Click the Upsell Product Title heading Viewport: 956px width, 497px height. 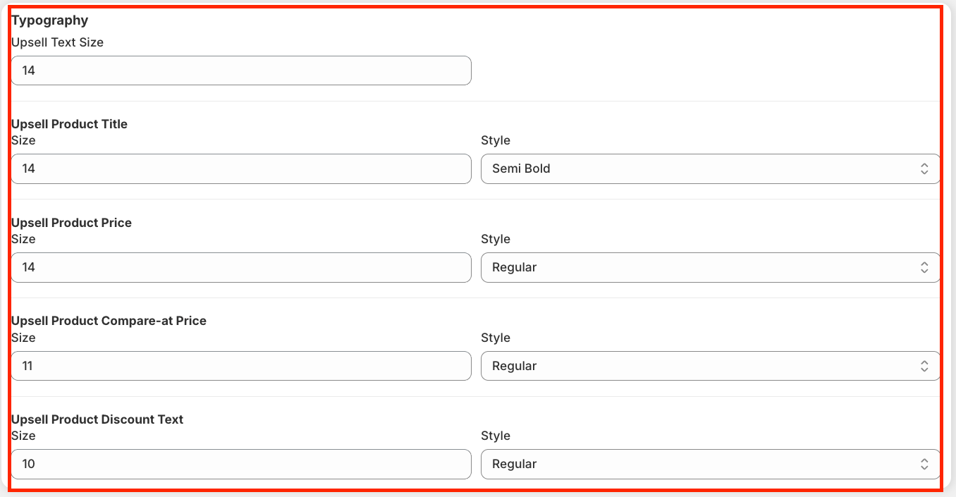click(69, 124)
